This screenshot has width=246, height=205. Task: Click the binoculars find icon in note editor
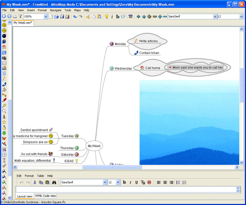[54, 182]
